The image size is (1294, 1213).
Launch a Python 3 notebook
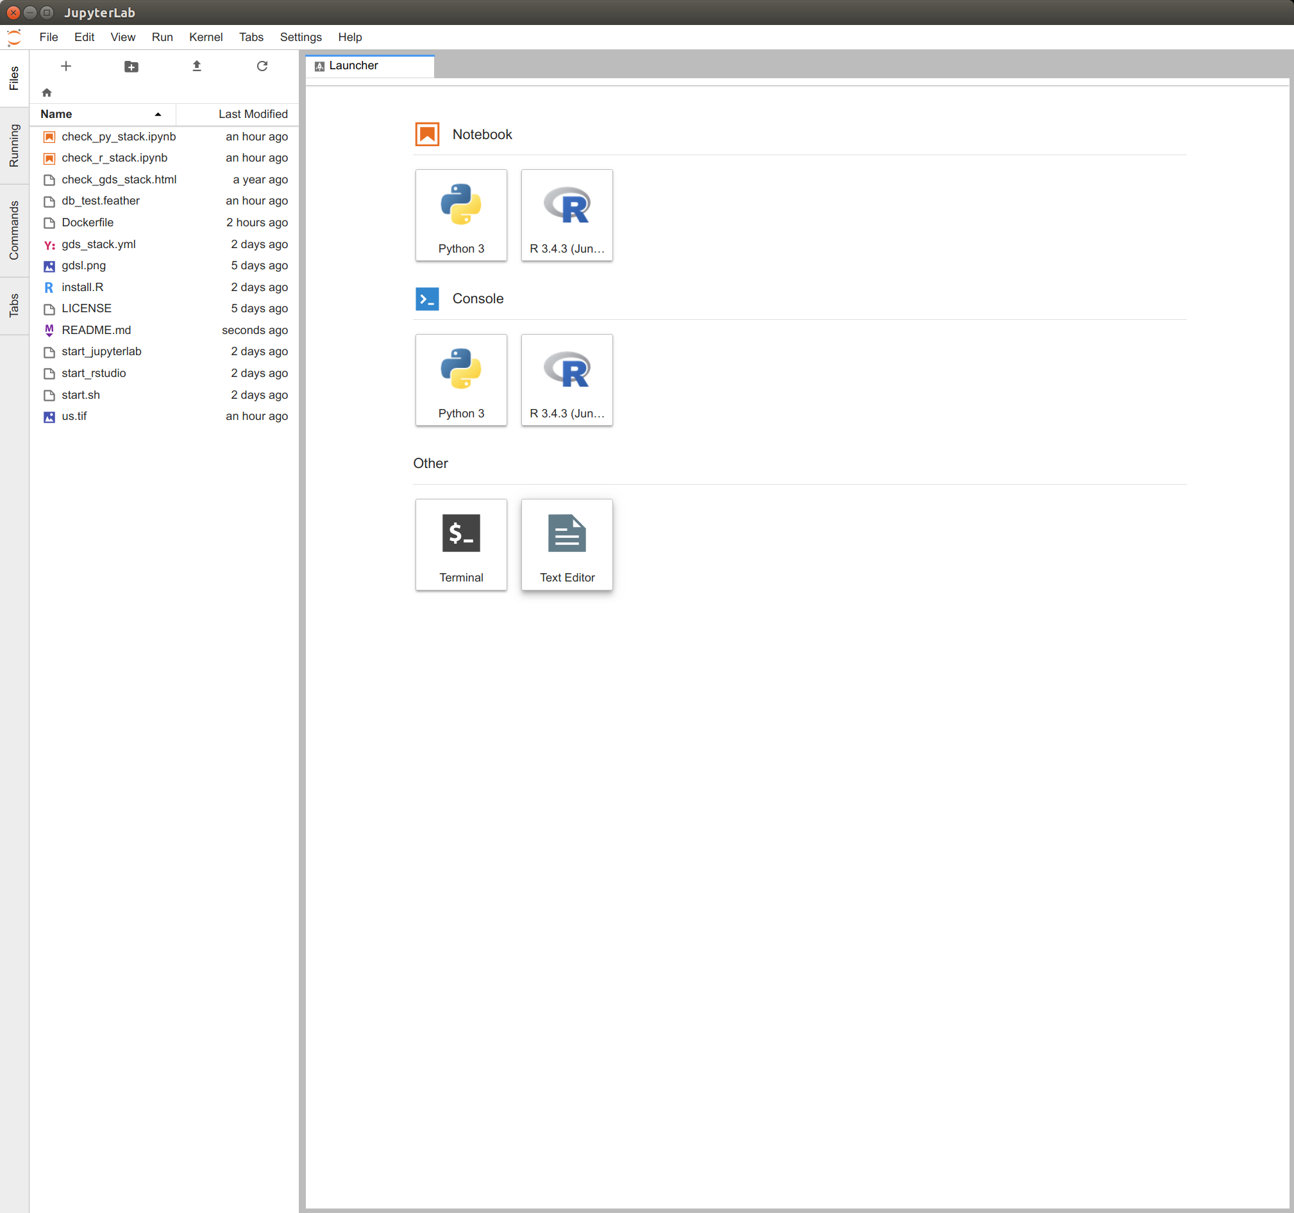click(x=461, y=215)
